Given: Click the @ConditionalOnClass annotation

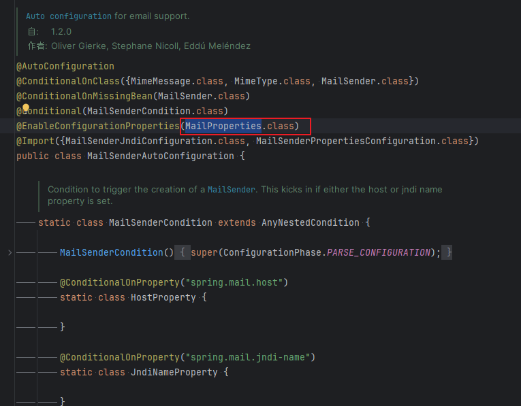Looking at the screenshot, I should pyautogui.click(x=68, y=81).
